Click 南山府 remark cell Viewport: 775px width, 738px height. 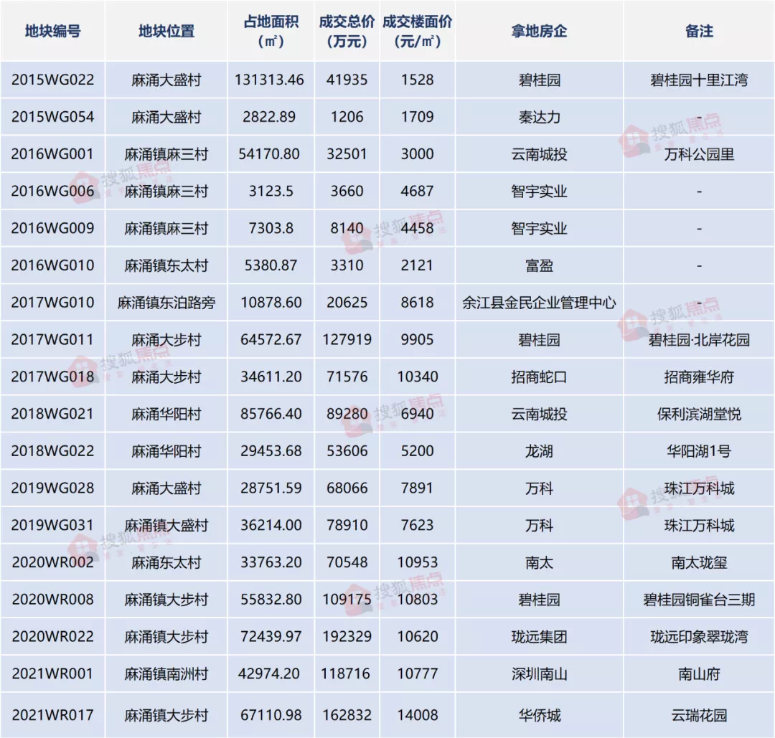tap(700, 673)
